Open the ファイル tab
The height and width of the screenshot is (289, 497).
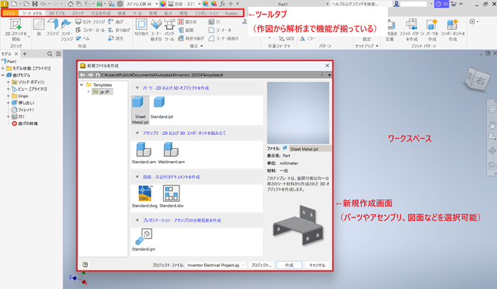(x=9, y=13)
